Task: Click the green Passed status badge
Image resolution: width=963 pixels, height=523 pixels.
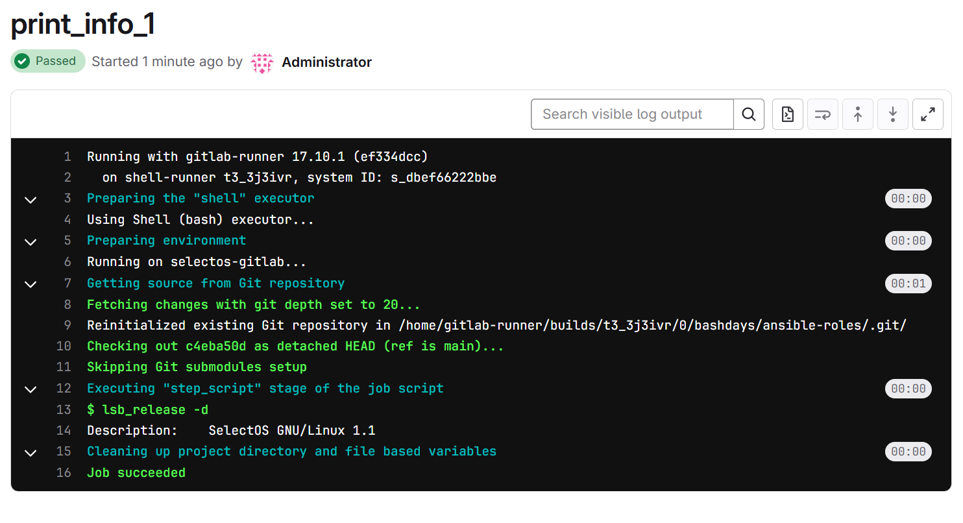Action: pyautogui.click(x=48, y=61)
